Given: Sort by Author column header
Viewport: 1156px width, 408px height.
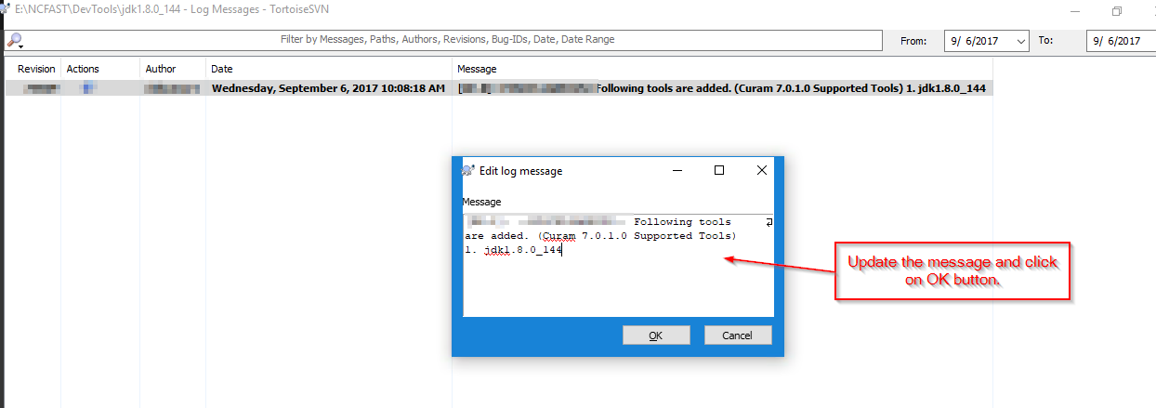Looking at the screenshot, I should (161, 69).
